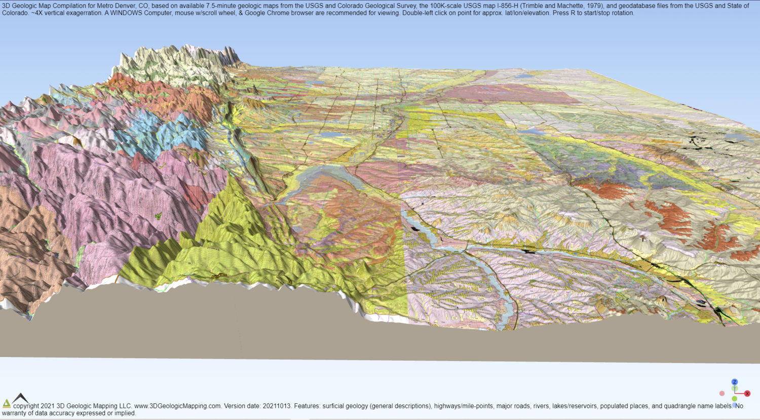This screenshot has width=760, height=420.
Task: Click the "3D Geologic Map Compilation for Metro Denver" heading
Action: coord(69,6)
